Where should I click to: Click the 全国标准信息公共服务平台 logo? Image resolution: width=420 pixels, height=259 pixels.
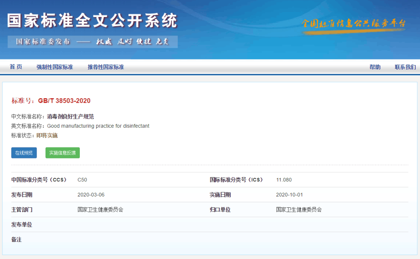(353, 26)
